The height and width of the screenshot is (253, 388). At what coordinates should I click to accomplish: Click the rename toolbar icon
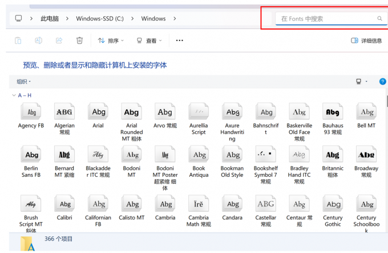coord(38,40)
